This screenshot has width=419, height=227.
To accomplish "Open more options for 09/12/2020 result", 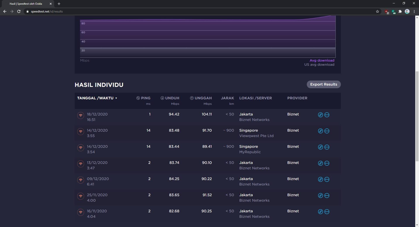I will tap(327, 180).
